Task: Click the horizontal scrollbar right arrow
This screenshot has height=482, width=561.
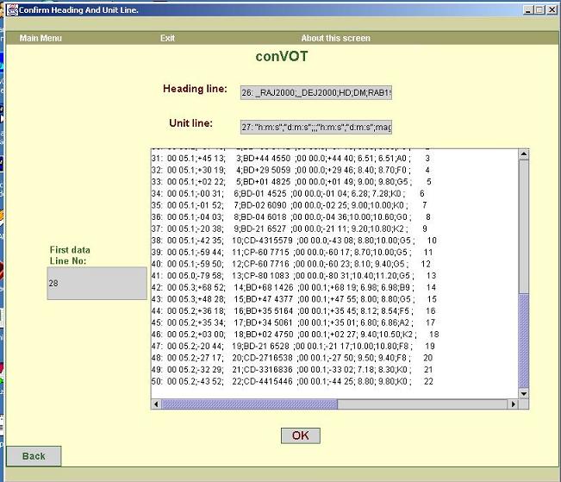Action: point(514,404)
